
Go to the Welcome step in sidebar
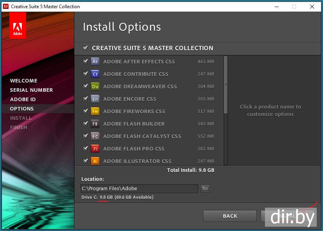24,81
